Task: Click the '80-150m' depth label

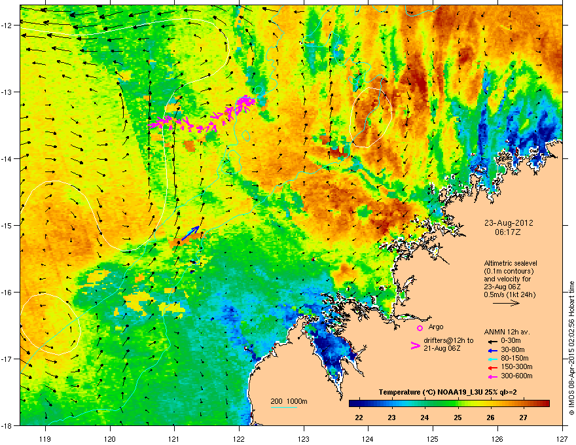Action: pyautogui.click(x=514, y=359)
